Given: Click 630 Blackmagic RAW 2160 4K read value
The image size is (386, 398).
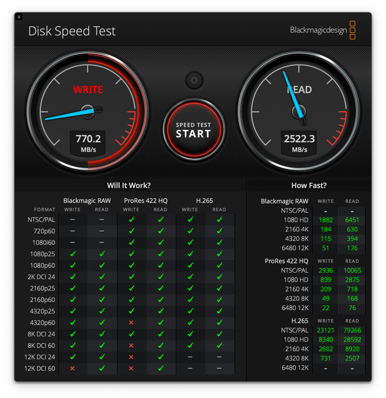Looking at the screenshot, I should (x=352, y=229).
